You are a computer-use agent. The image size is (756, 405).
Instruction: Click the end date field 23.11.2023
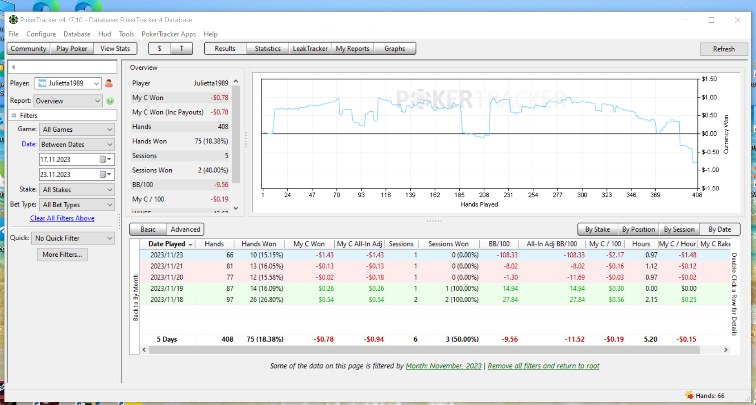(69, 175)
